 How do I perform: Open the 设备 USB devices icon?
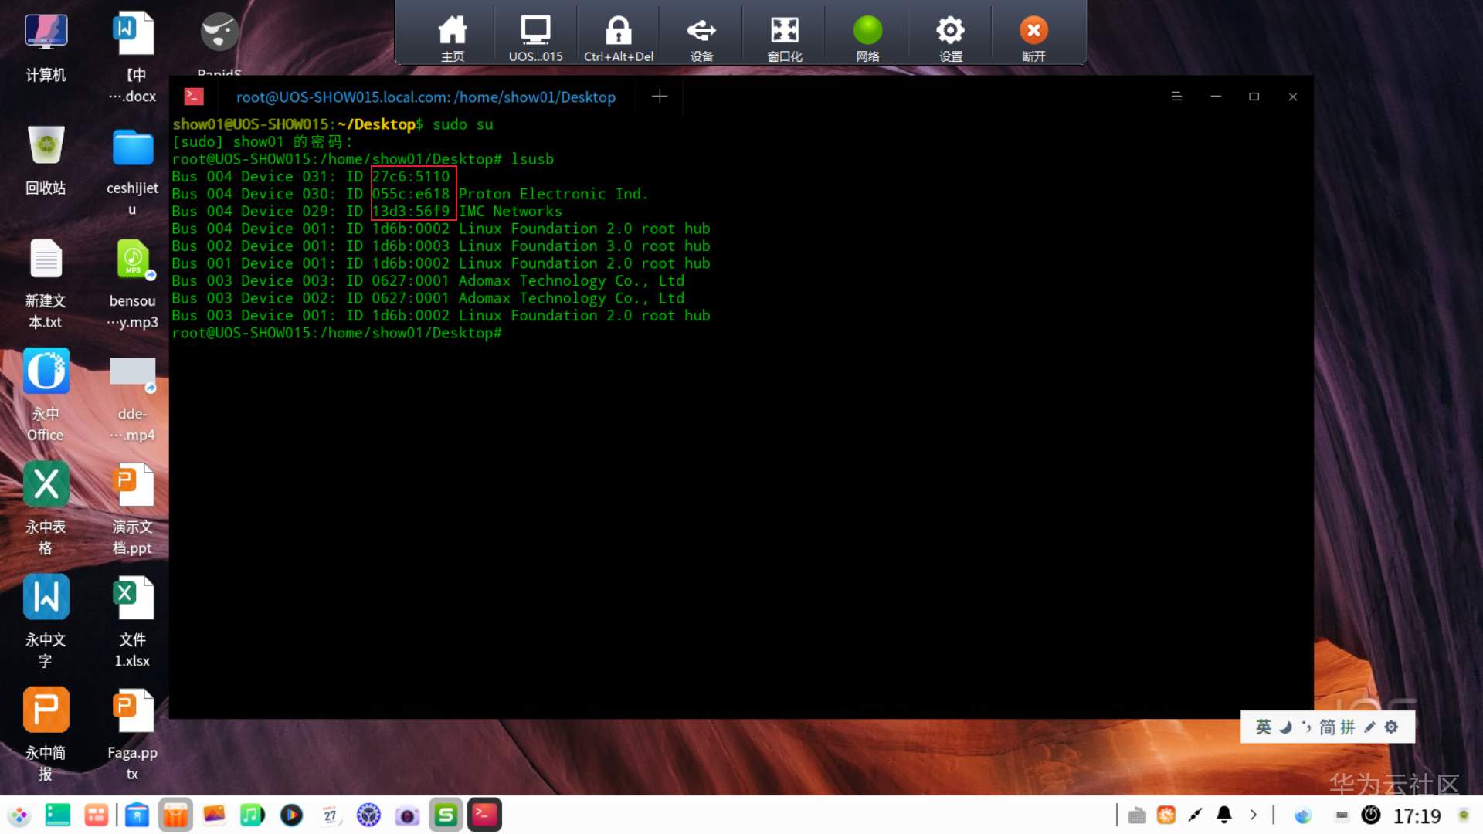click(701, 37)
